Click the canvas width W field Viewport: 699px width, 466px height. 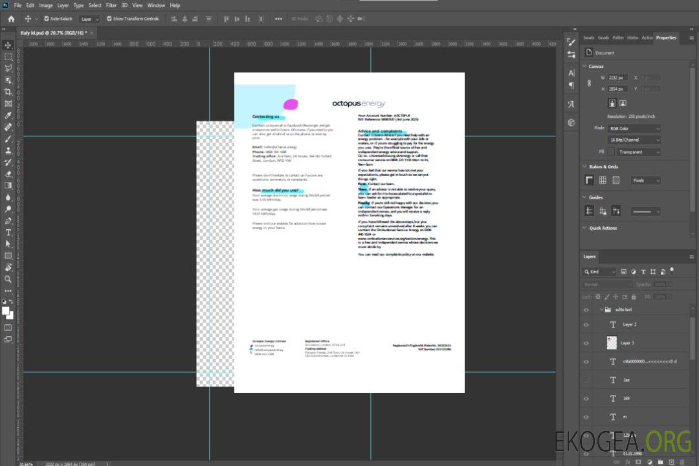point(618,78)
